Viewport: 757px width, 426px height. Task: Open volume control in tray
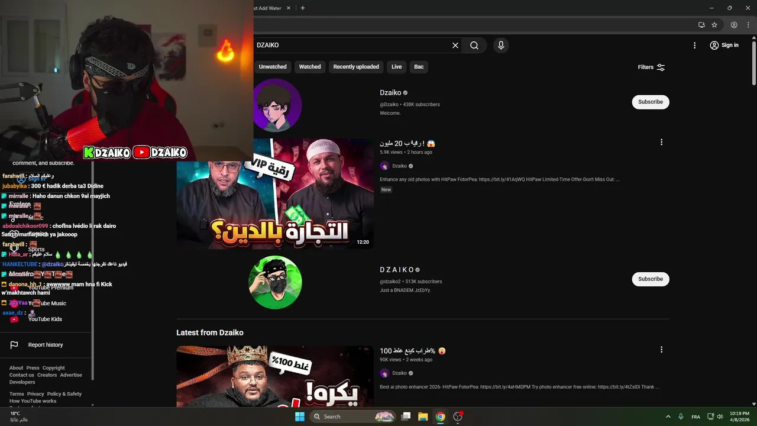720,417
